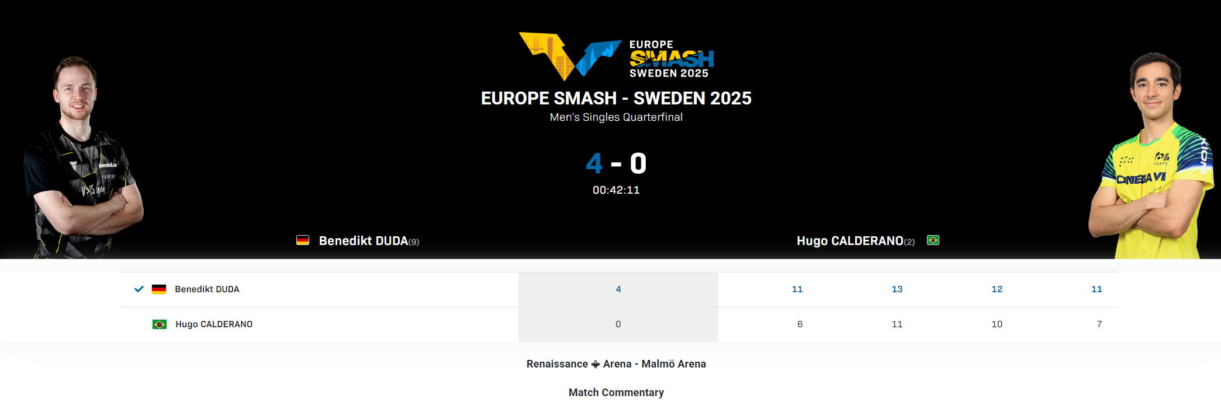Click Calderano's third game score 10
The image size is (1221, 413).
point(997,324)
